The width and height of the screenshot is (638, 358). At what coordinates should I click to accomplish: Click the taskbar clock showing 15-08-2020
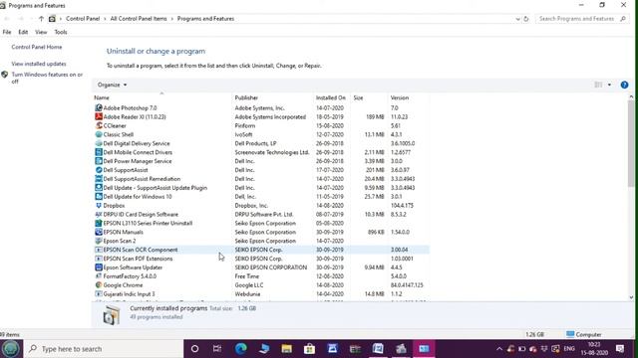point(594,349)
